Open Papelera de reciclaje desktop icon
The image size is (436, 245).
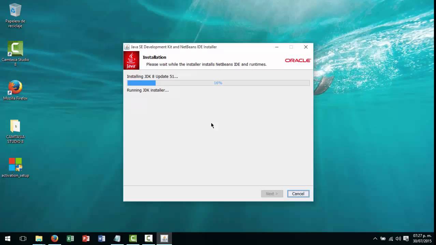pyautogui.click(x=15, y=16)
